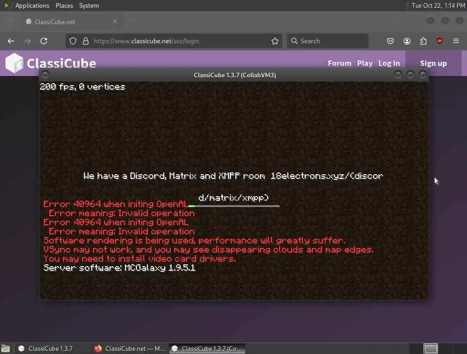This screenshot has height=354, width=467.
Task: Open the Applications menu
Action: [32, 5]
